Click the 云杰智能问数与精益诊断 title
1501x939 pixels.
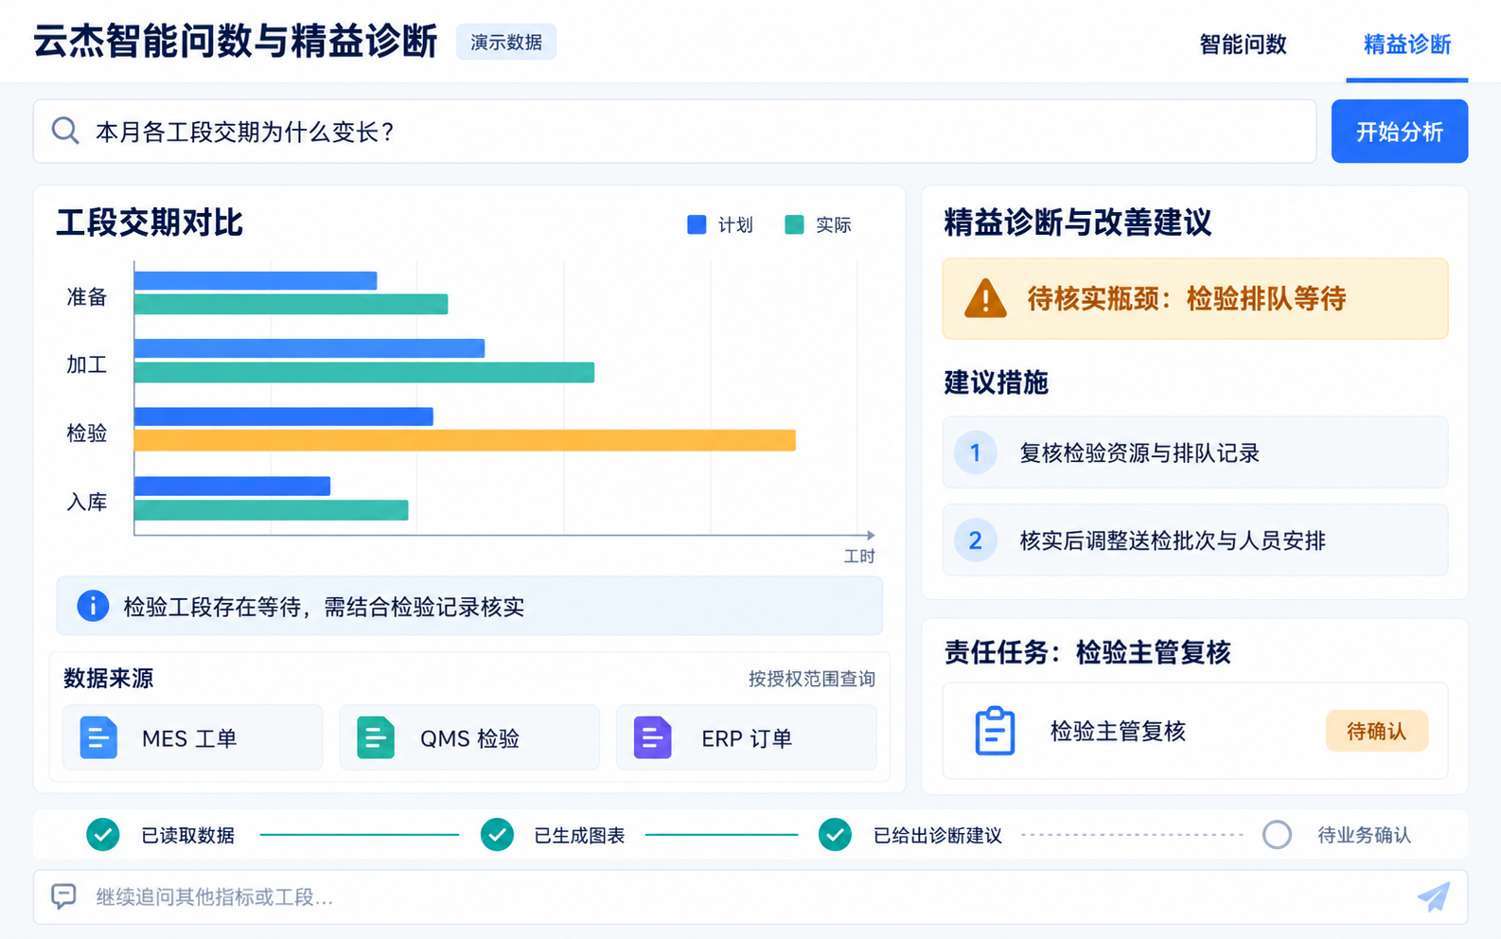[236, 42]
